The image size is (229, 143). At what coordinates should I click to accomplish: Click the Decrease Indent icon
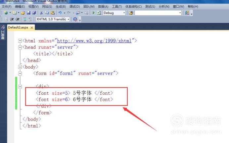click(x=12, y=19)
